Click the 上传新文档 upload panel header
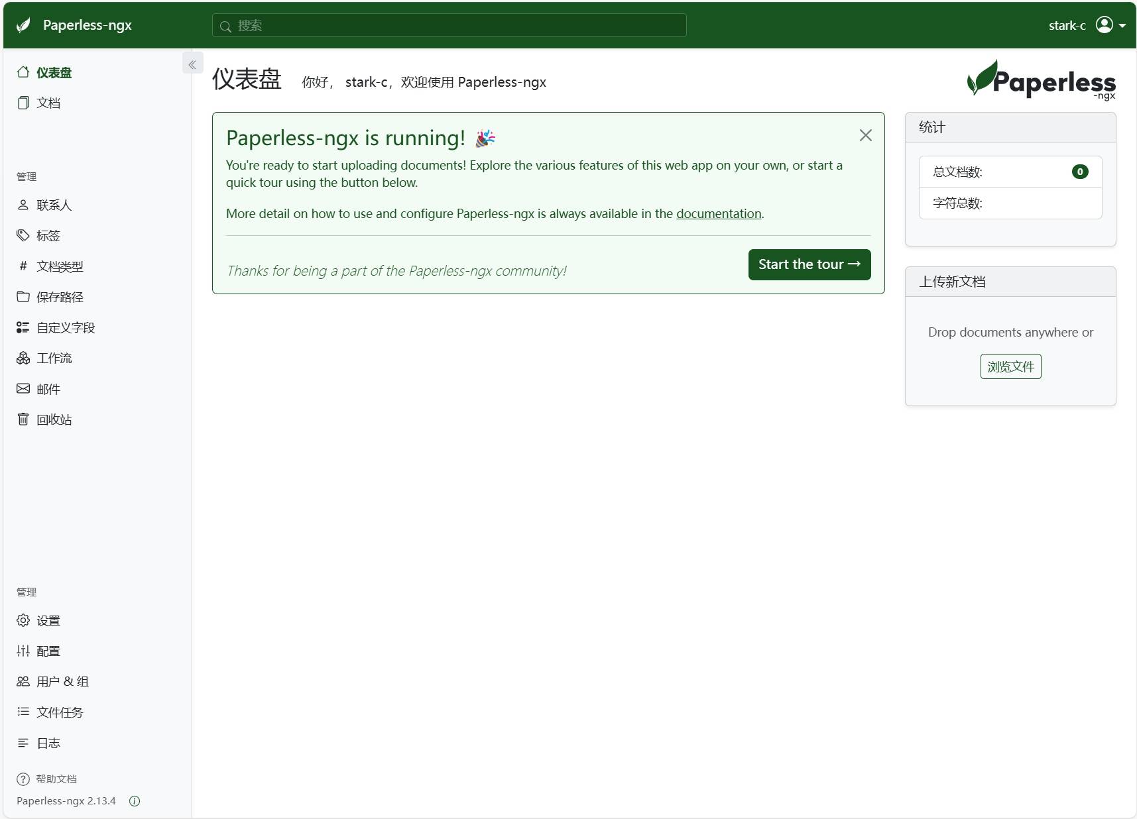The image size is (1137, 819). coord(1010,282)
